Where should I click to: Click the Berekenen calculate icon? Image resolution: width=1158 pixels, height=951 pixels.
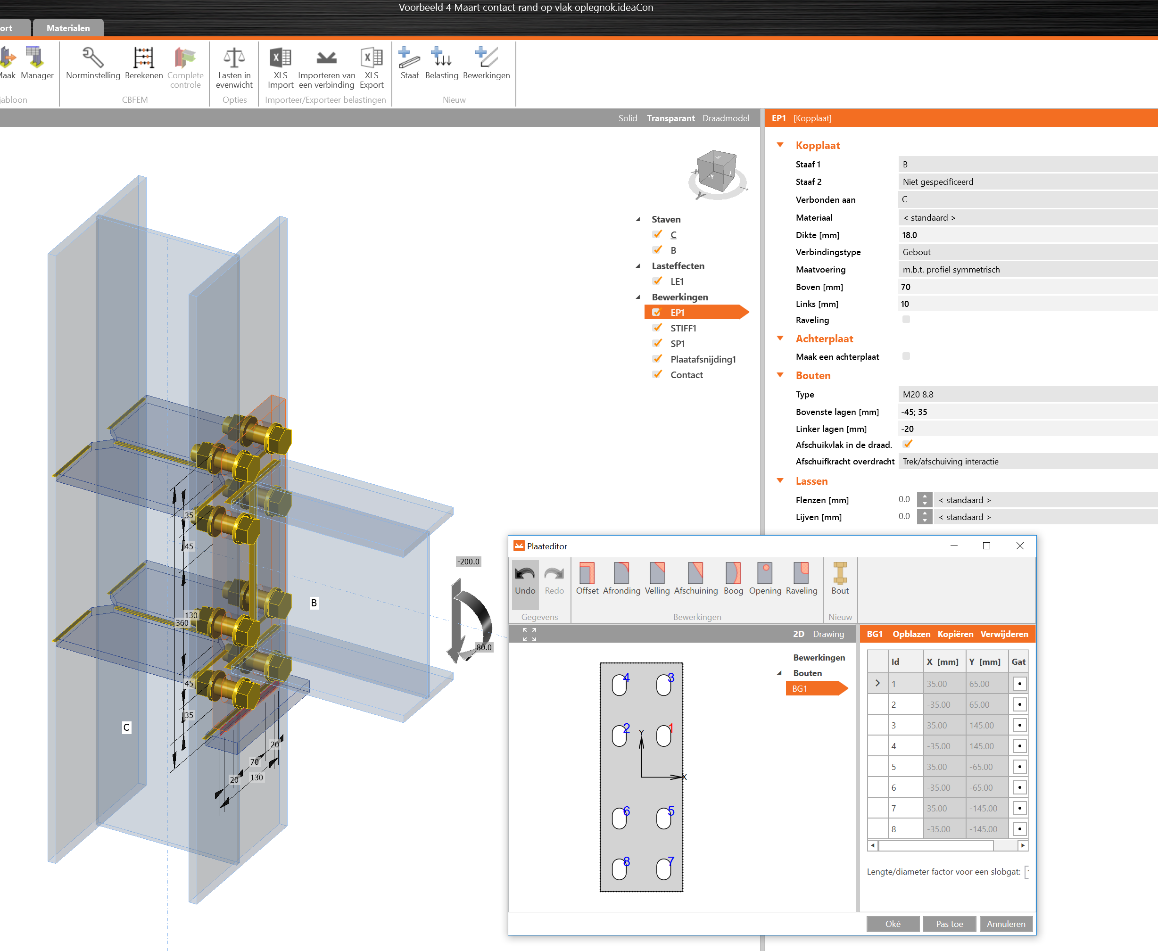click(x=143, y=58)
